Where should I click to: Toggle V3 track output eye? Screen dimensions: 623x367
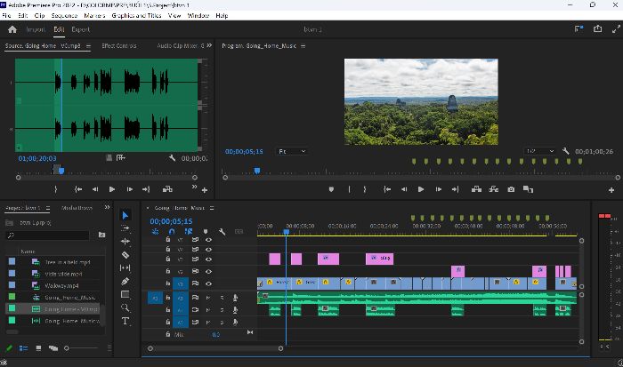pos(208,259)
